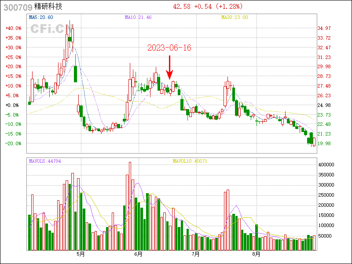This screenshot has width=352, height=264.
Task: Select the 6月 marker on time axis
Action: pos(138,254)
